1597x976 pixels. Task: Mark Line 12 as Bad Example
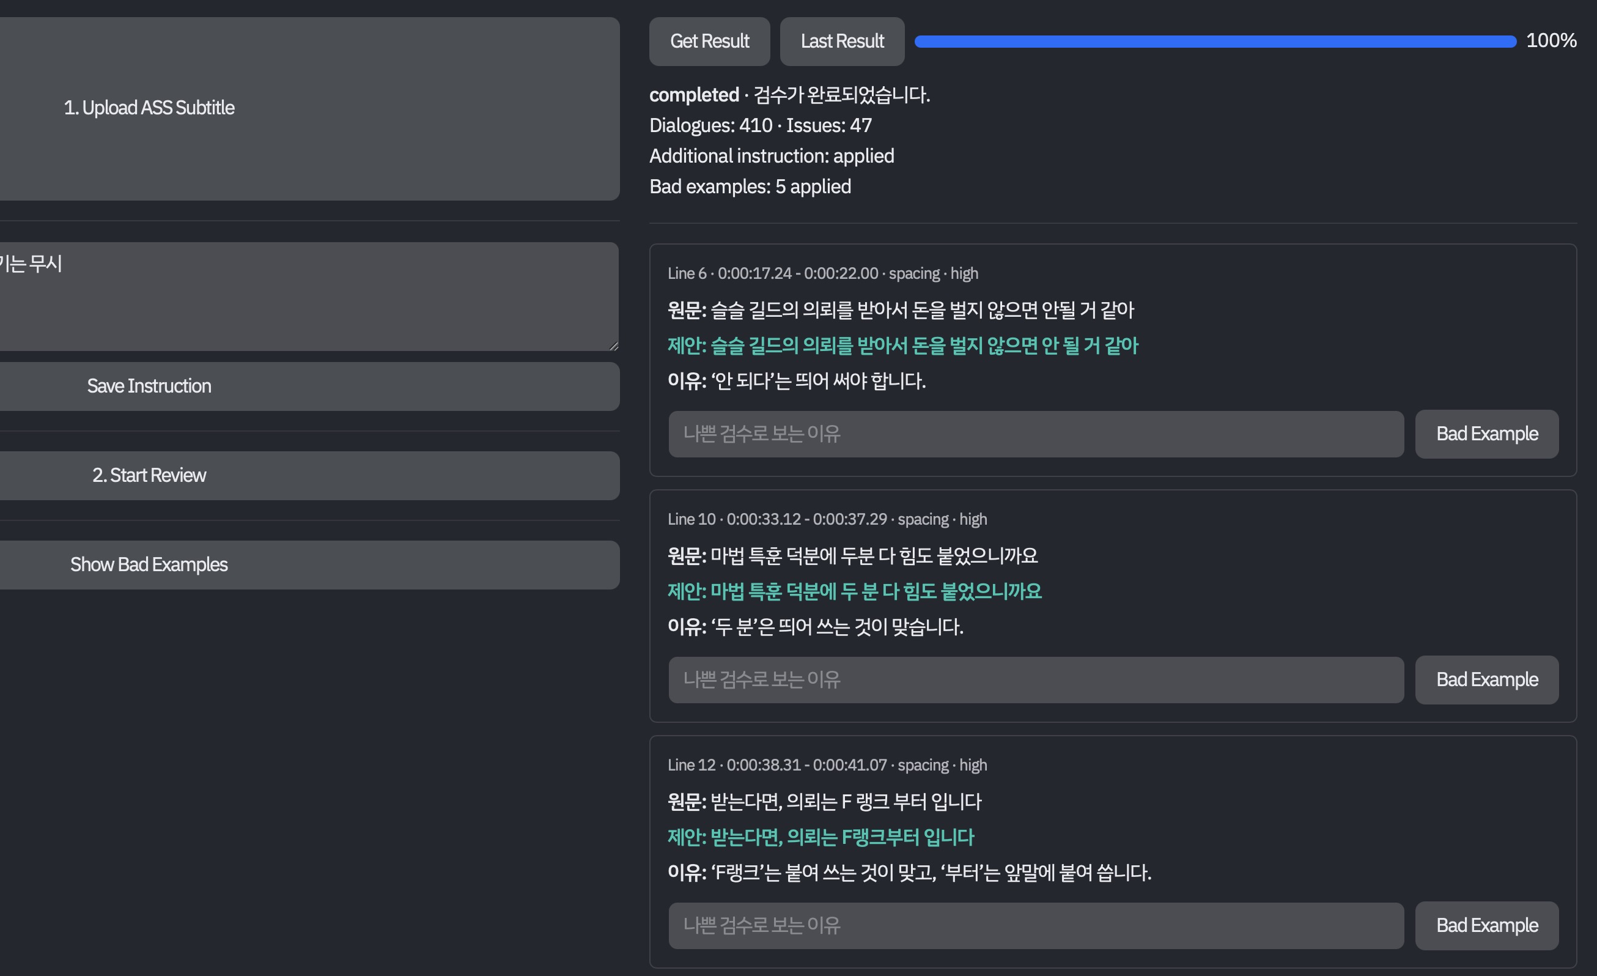(1486, 925)
